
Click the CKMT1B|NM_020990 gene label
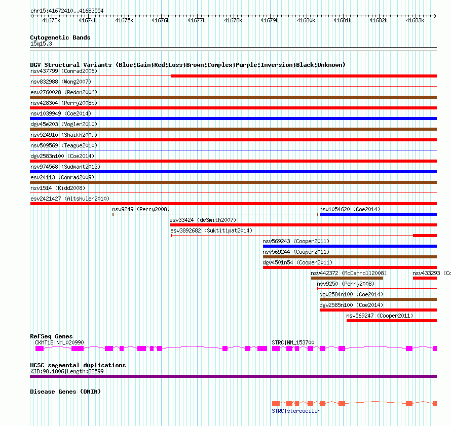pos(59,342)
